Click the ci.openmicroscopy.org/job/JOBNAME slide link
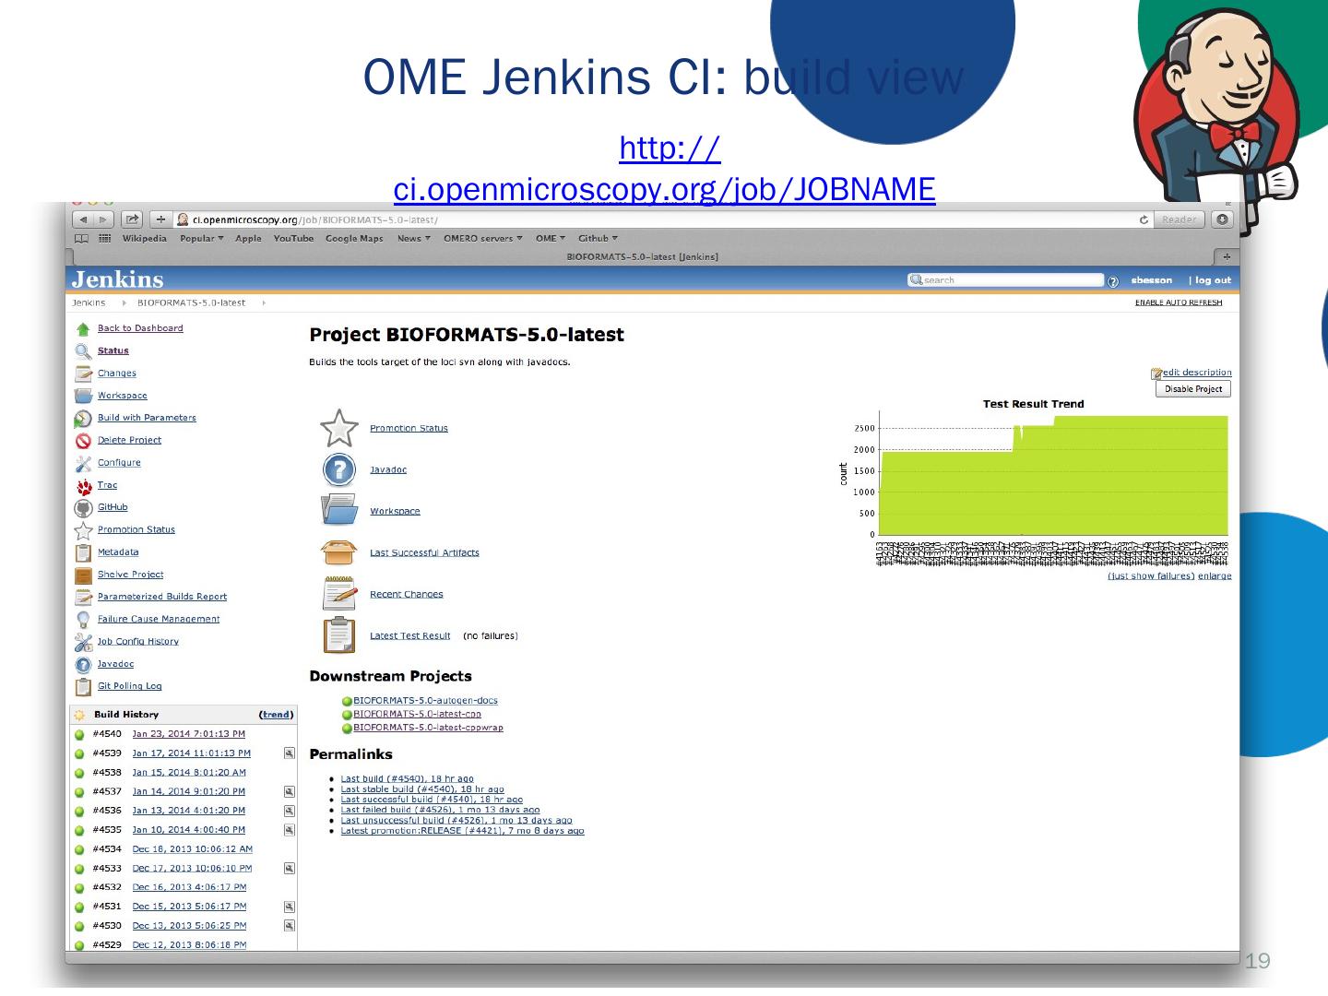Screen dimensions: 1328x996 [x=665, y=189]
